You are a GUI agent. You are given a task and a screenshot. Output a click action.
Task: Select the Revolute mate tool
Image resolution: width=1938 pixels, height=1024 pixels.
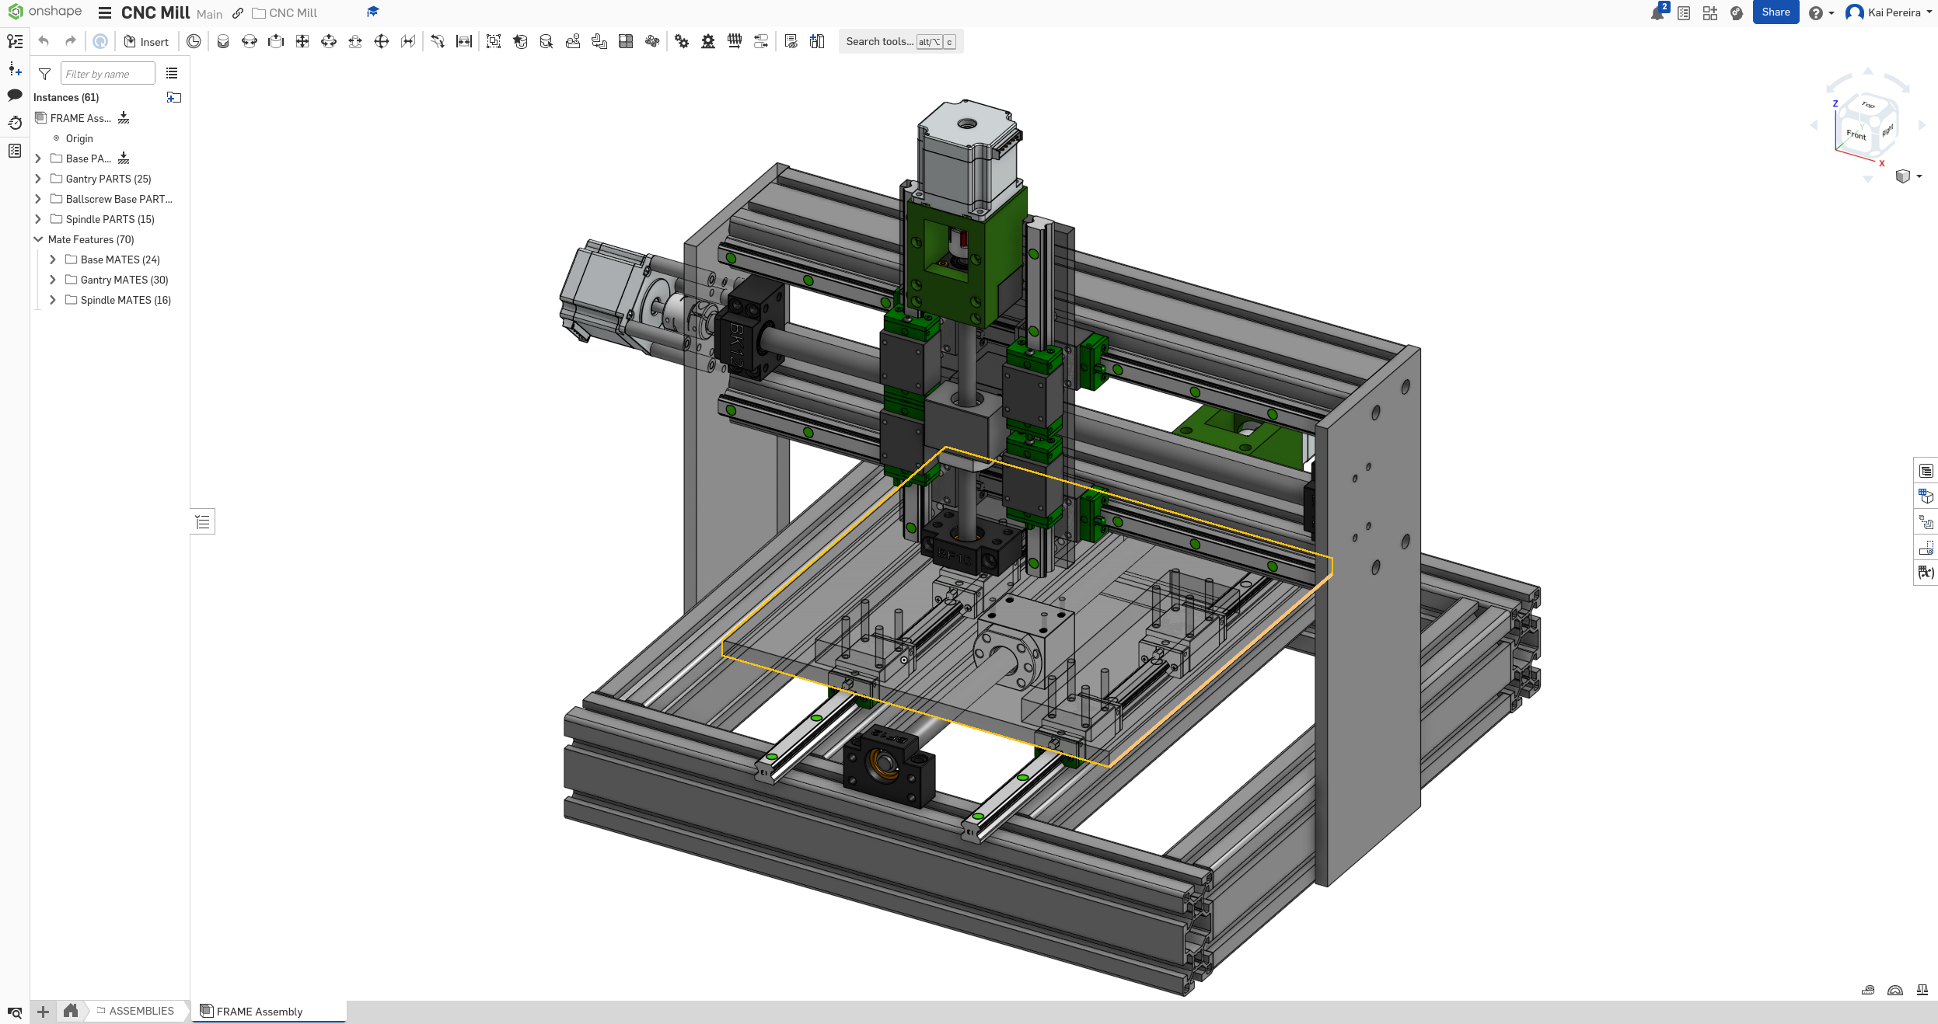(250, 42)
